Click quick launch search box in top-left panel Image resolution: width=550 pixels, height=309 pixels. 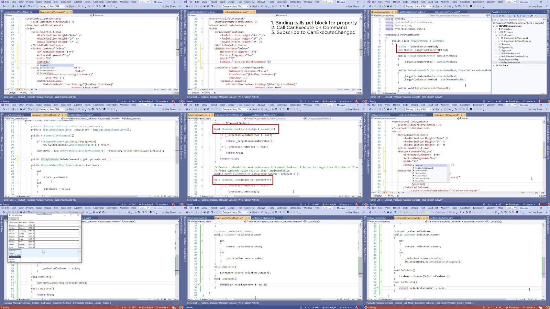(x=144, y=2)
